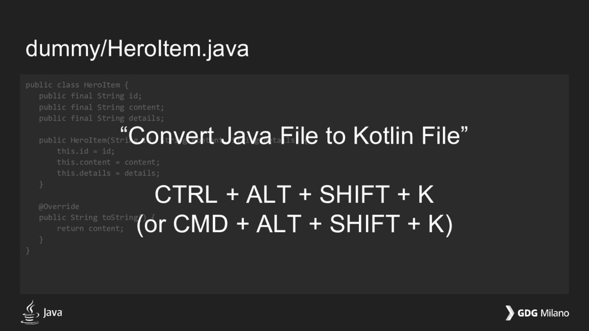Click the "public String toString()" method line
Image resolution: width=589 pixels, height=331 pixels.
click(97, 217)
